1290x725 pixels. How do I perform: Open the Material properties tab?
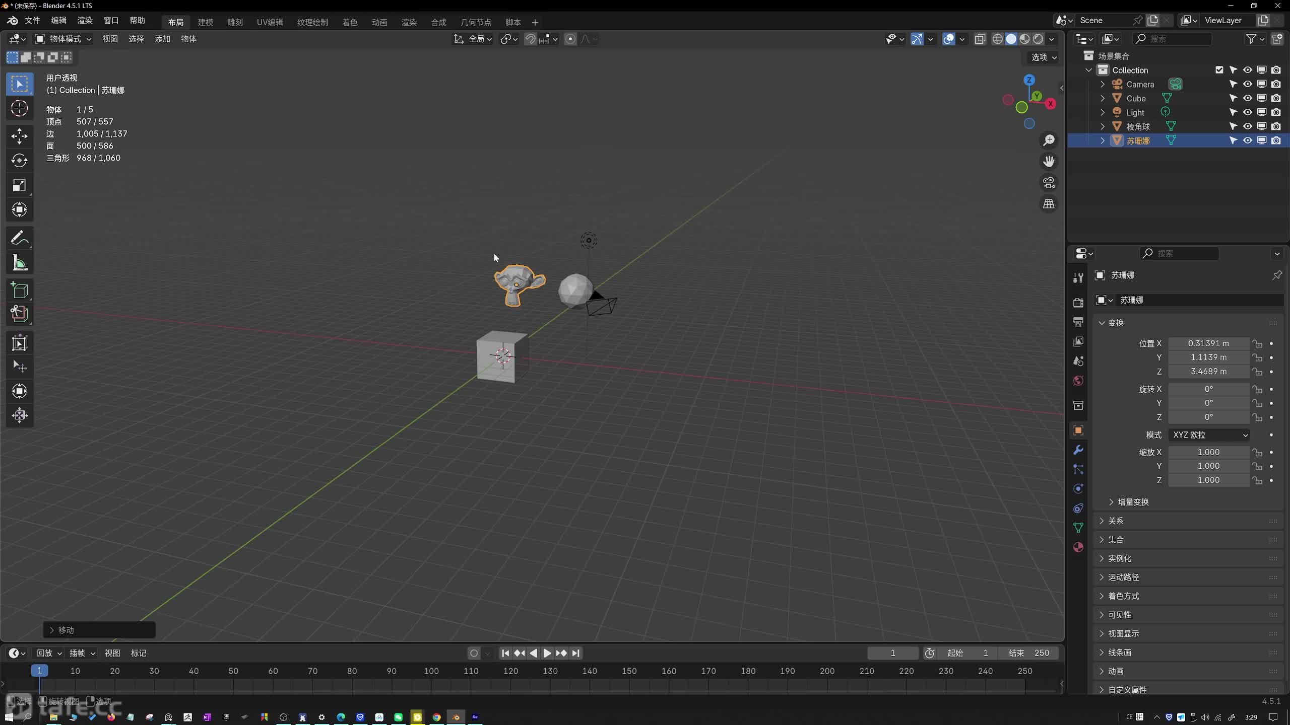point(1078,547)
